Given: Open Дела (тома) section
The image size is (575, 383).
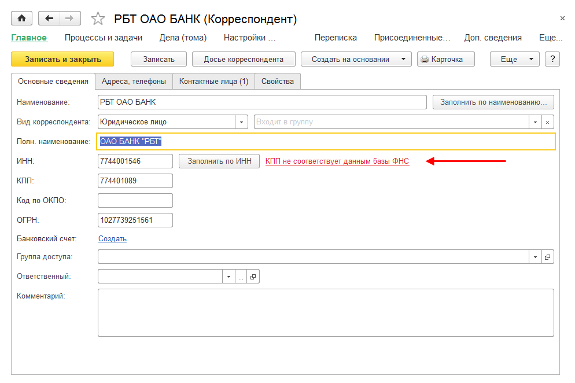Looking at the screenshot, I should click(x=183, y=38).
